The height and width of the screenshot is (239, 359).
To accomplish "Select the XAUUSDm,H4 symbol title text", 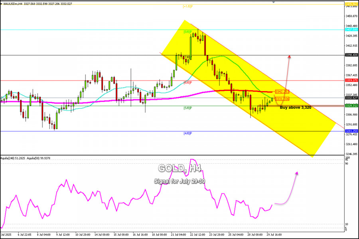I will click(13, 4).
